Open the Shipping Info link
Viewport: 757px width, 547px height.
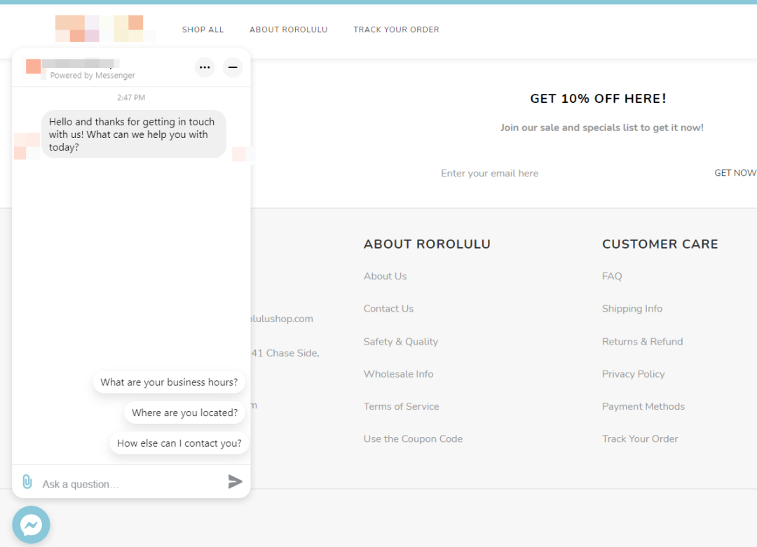click(x=632, y=309)
